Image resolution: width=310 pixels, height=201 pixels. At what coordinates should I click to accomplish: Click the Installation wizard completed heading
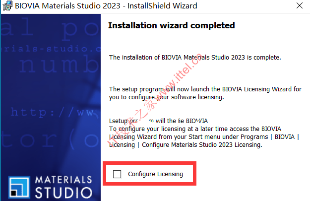172,25
